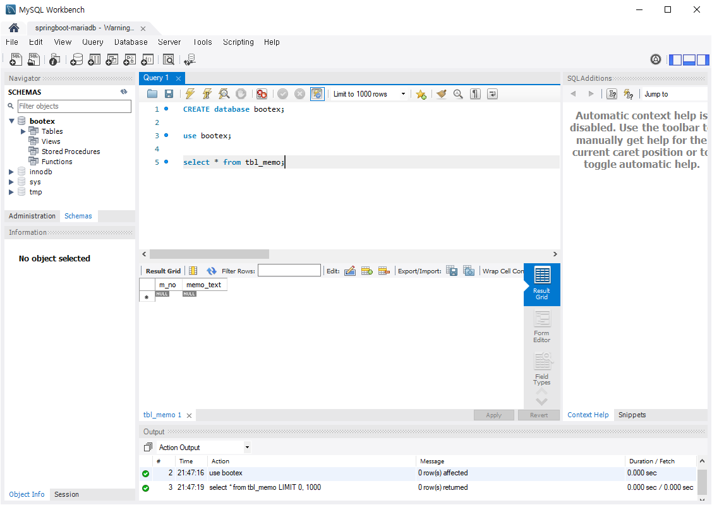Viewport: 712px width, 505px height.
Task: Refresh the schemas list icon
Action: point(124,92)
